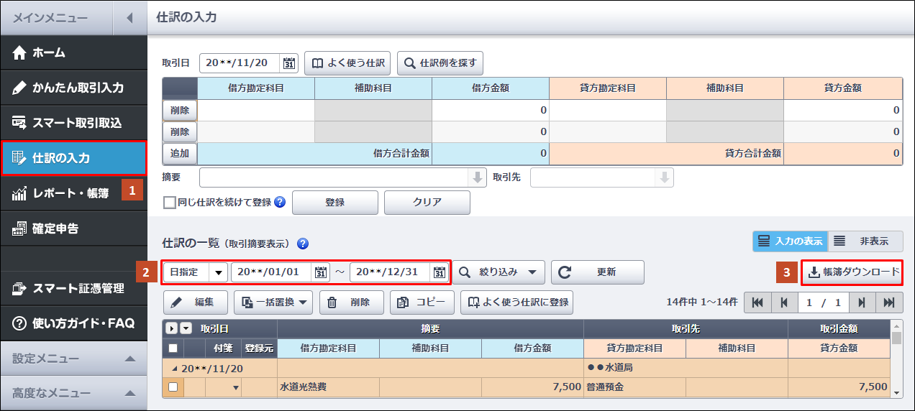Expand all rows arrow in list header
The width and height of the screenshot is (915, 411).
[x=172, y=328]
